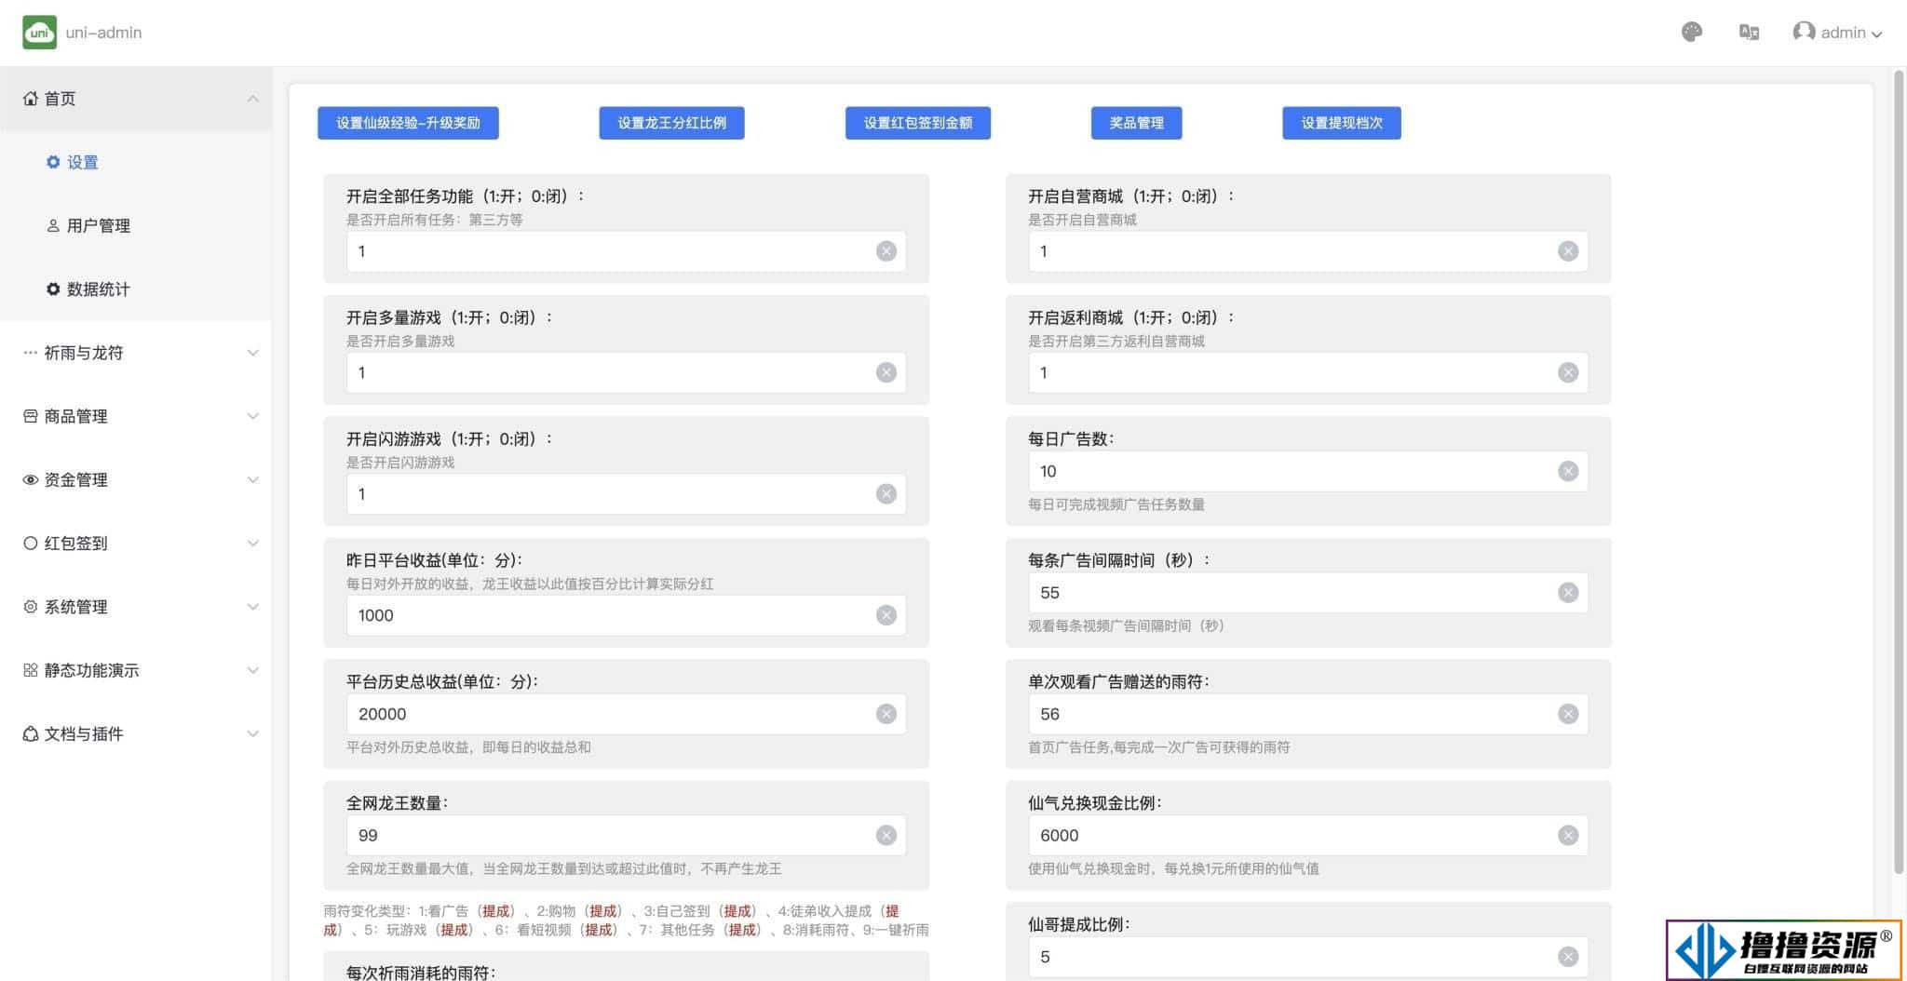Viewport: 1907px width, 981px height.
Task: Select the 首页 menu item
Action: [136, 99]
